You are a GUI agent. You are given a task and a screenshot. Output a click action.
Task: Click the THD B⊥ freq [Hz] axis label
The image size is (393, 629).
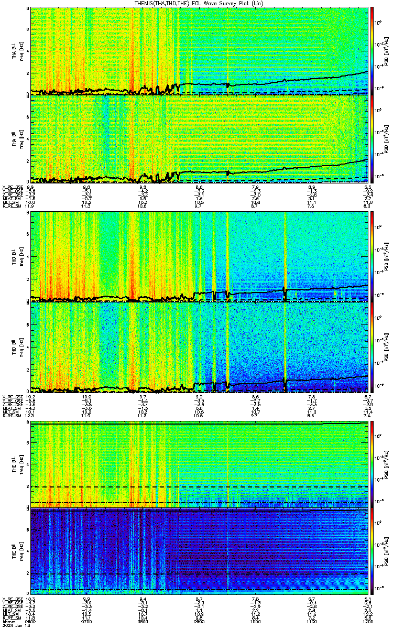22,256
